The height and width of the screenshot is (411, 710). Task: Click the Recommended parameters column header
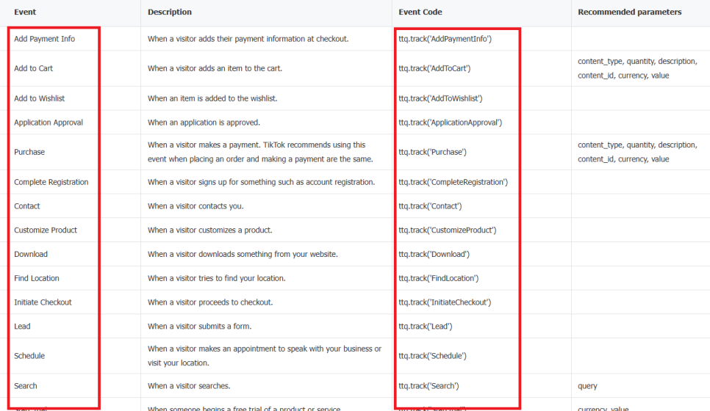pos(629,12)
